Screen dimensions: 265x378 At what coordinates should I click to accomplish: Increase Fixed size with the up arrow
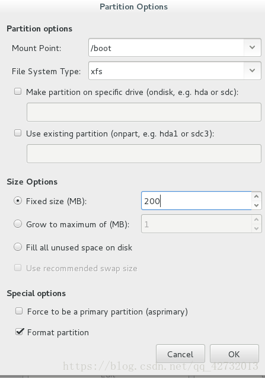256,196
